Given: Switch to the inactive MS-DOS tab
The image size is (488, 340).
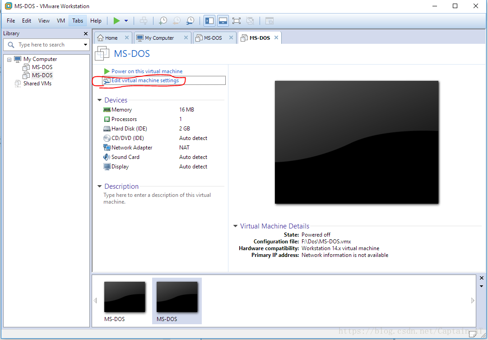Looking at the screenshot, I should pyautogui.click(x=213, y=38).
